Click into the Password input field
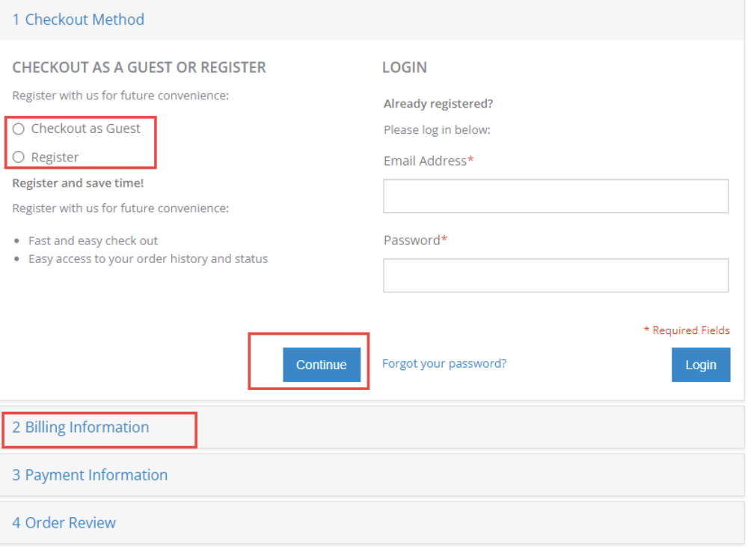This screenshot has height=547, width=748. [555, 275]
